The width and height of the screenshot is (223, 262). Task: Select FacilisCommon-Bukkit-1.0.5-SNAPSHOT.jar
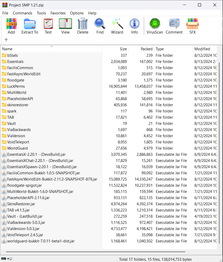[109, 173]
